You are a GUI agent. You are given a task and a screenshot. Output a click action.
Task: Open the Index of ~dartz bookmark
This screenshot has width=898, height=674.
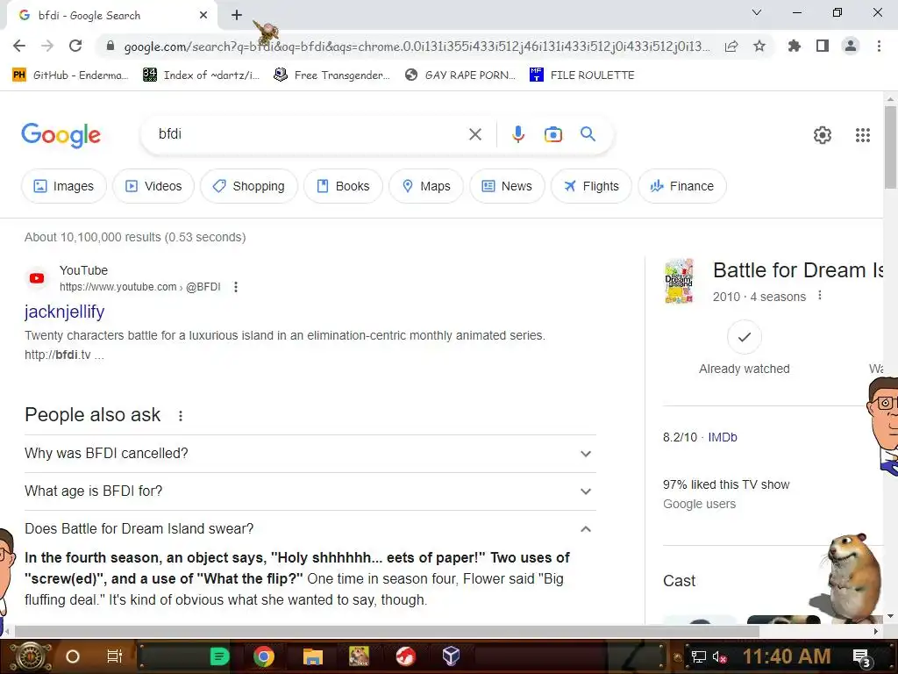tap(201, 75)
